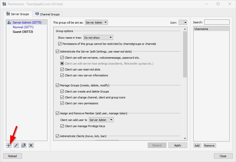This screenshot has height=162, width=236.
Task: Toggle Client can manage Privilege Keys
Action: tap(62, 126)
